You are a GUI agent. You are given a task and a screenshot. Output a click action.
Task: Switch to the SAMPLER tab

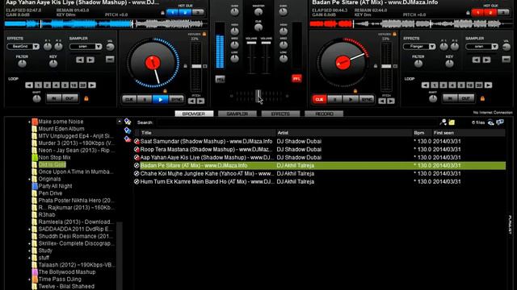point(237,114)
